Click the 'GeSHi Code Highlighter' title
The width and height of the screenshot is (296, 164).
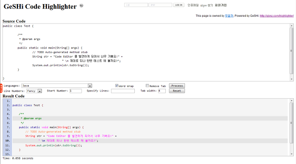click(x=40, y=7)
